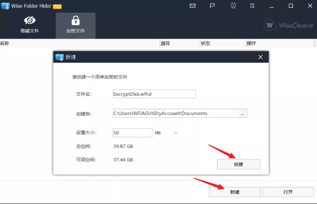Image resolution: width=317 pixels, height=204 pixels.
Task: Switch to the 隐藏文件 tab
Action: (30, 25)
